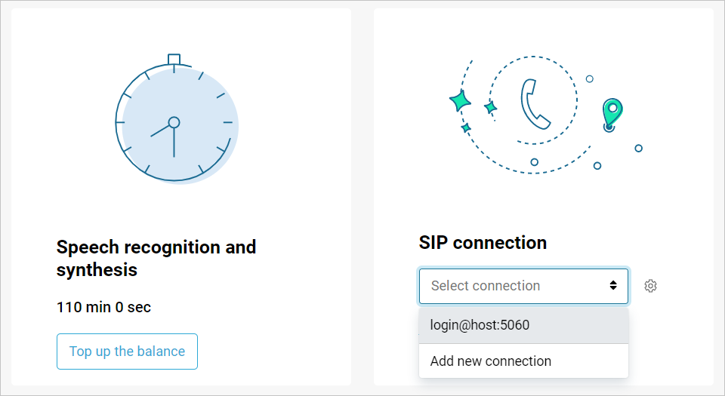Click the up-down arrows in connection selector
The image size is (725, 396).
(613, 286)
